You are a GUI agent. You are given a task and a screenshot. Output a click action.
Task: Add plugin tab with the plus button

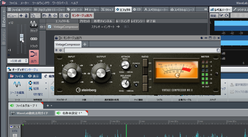click(x=85, y=44)
